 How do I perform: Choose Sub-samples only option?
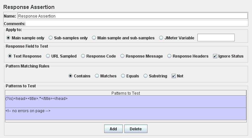[51, 38]
